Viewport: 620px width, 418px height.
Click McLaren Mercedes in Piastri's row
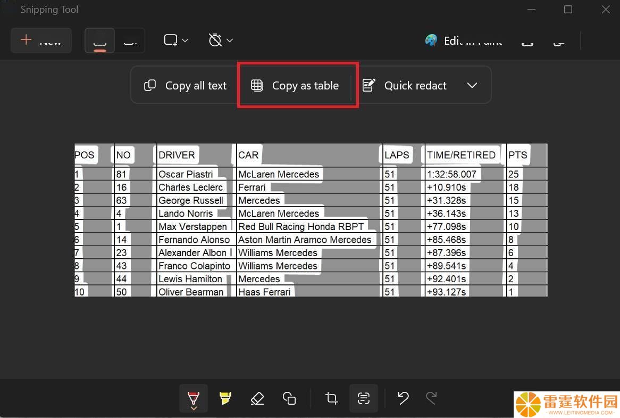[279, 174]
